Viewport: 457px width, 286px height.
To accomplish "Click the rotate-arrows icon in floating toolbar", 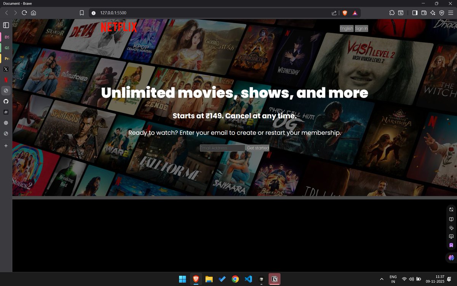I will [x=451, y=209].
